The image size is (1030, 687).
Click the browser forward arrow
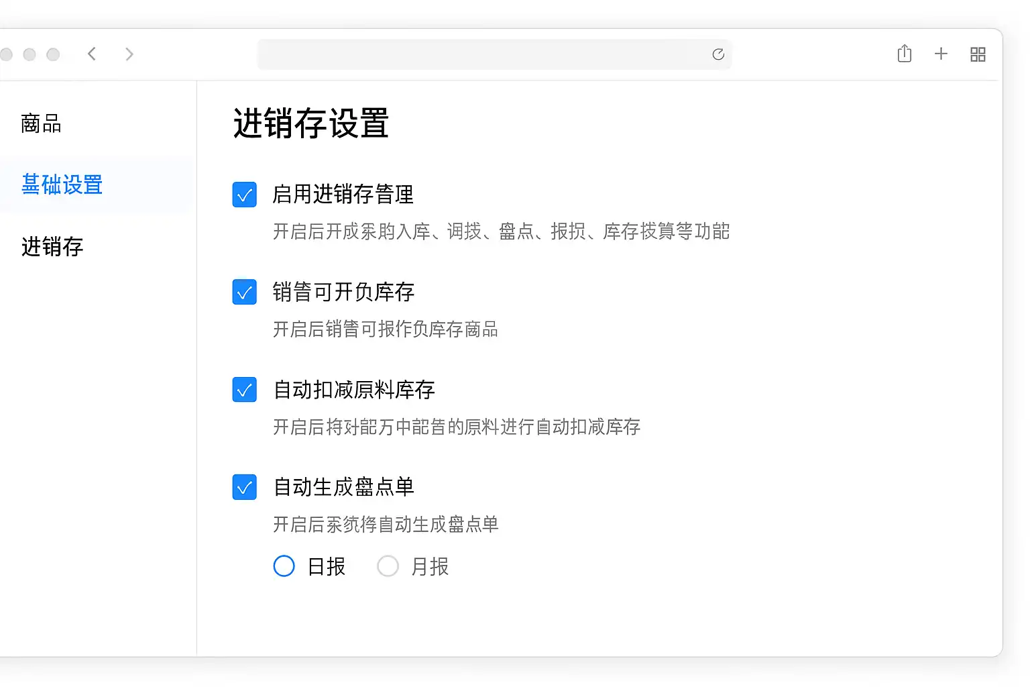tap(129, 54)
